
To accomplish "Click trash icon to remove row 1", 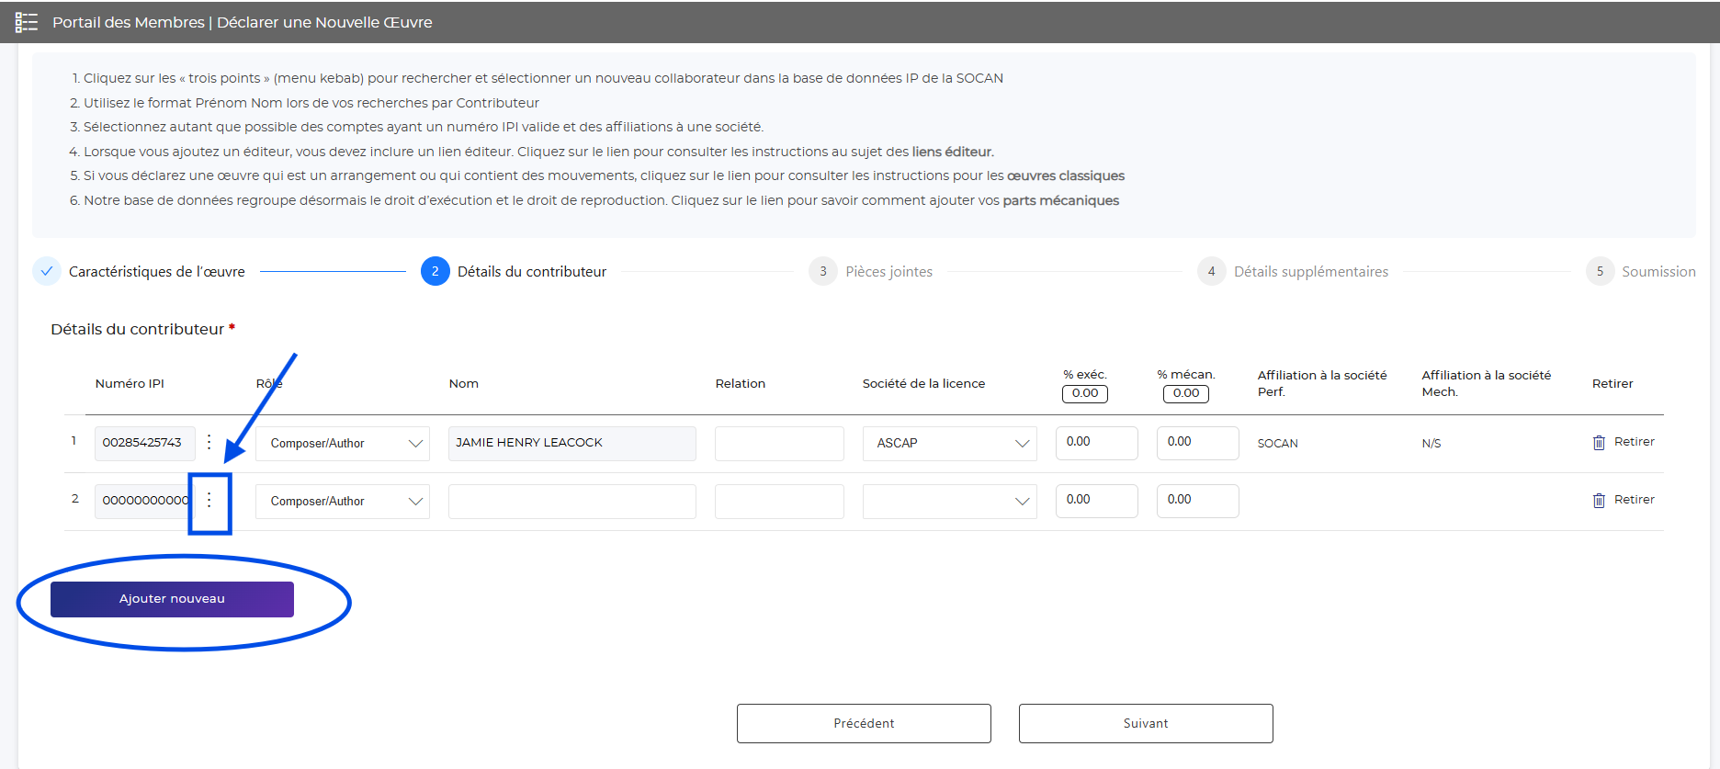I will (x=1599, y=443).
